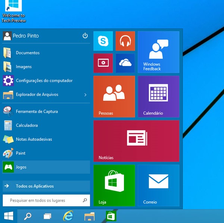Open Documentos folder

46,53
